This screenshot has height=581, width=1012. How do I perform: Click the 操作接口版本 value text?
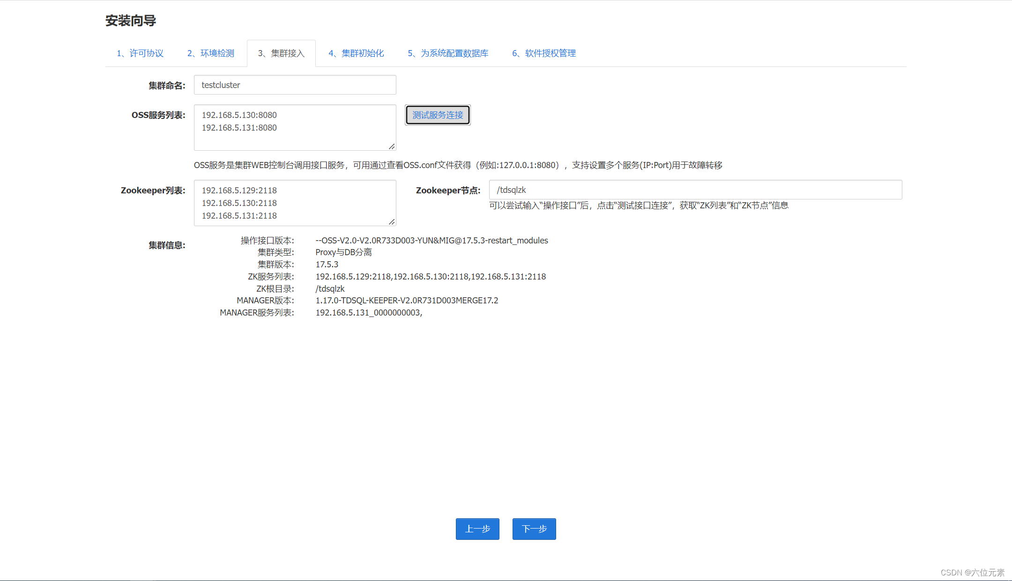click(x=432, y=241)
